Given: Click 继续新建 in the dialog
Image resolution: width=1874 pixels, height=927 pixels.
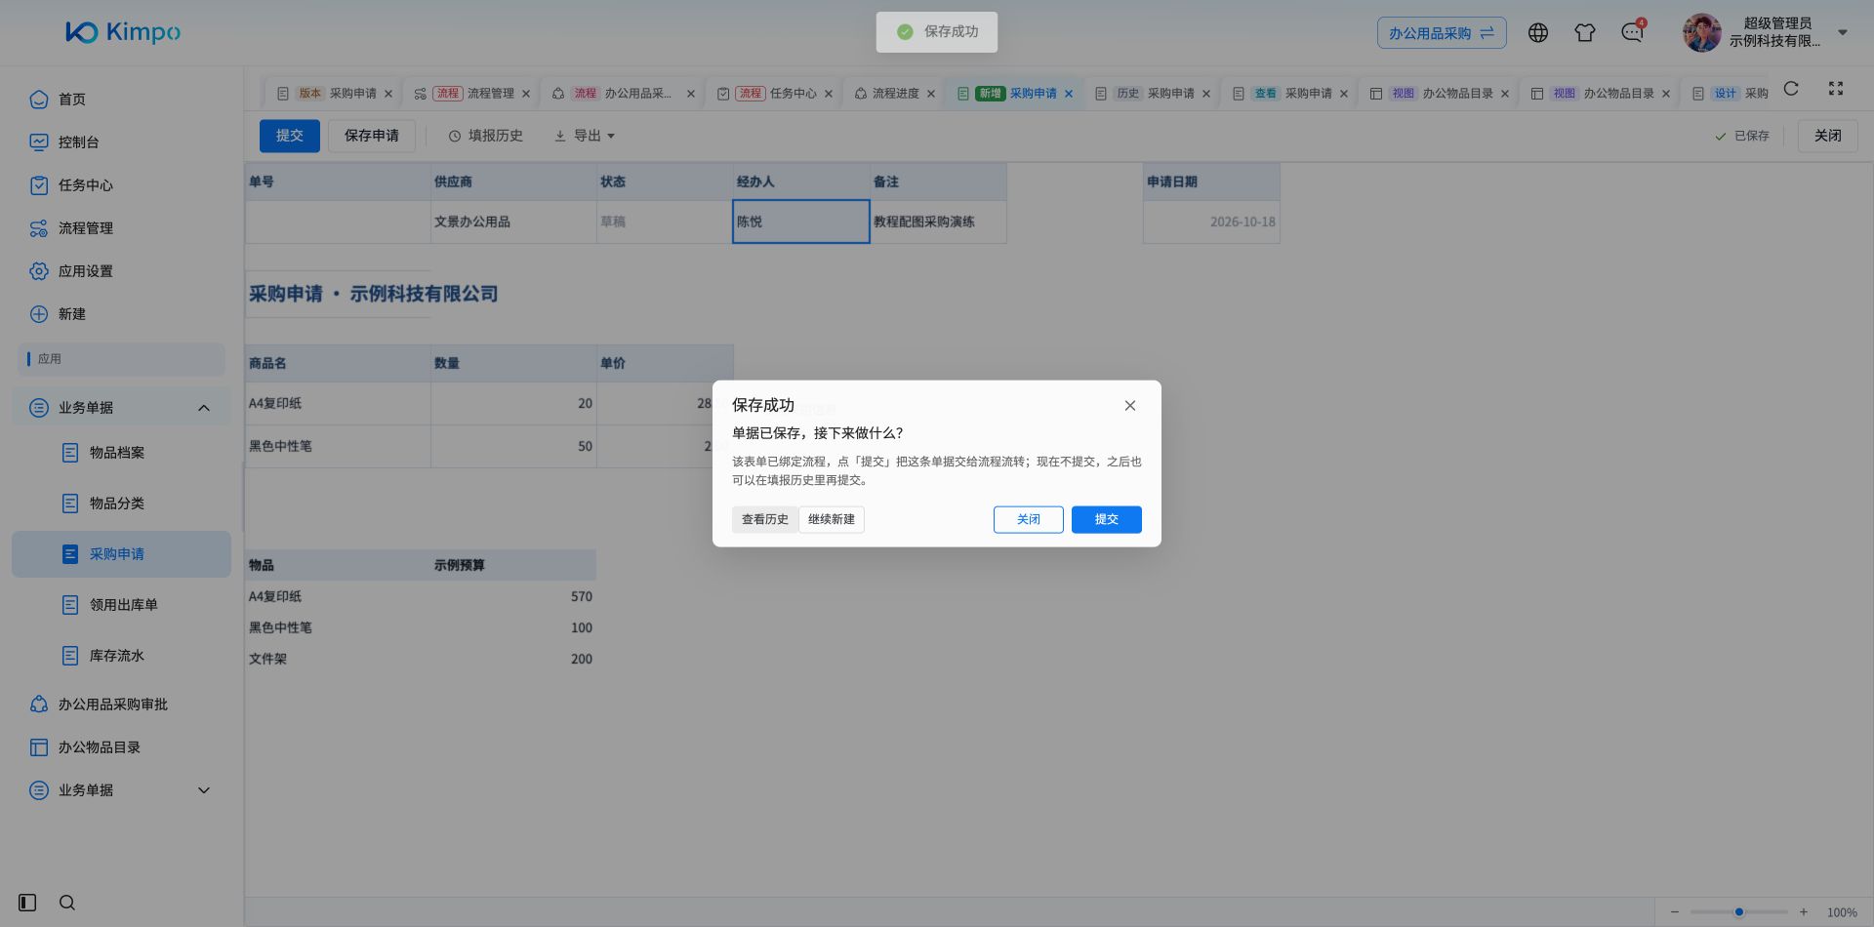Looking at the screenshot, I should 832,520.
